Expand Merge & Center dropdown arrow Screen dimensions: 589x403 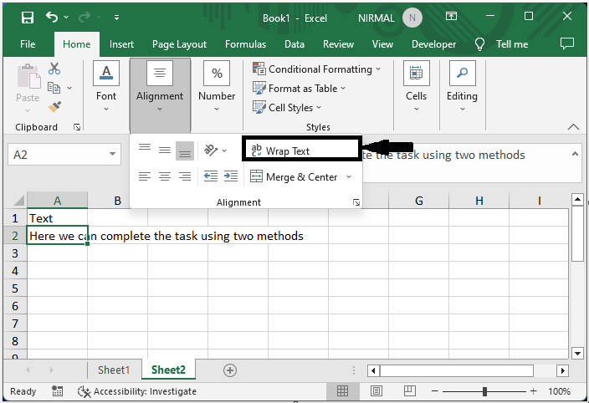pos(349,176)
